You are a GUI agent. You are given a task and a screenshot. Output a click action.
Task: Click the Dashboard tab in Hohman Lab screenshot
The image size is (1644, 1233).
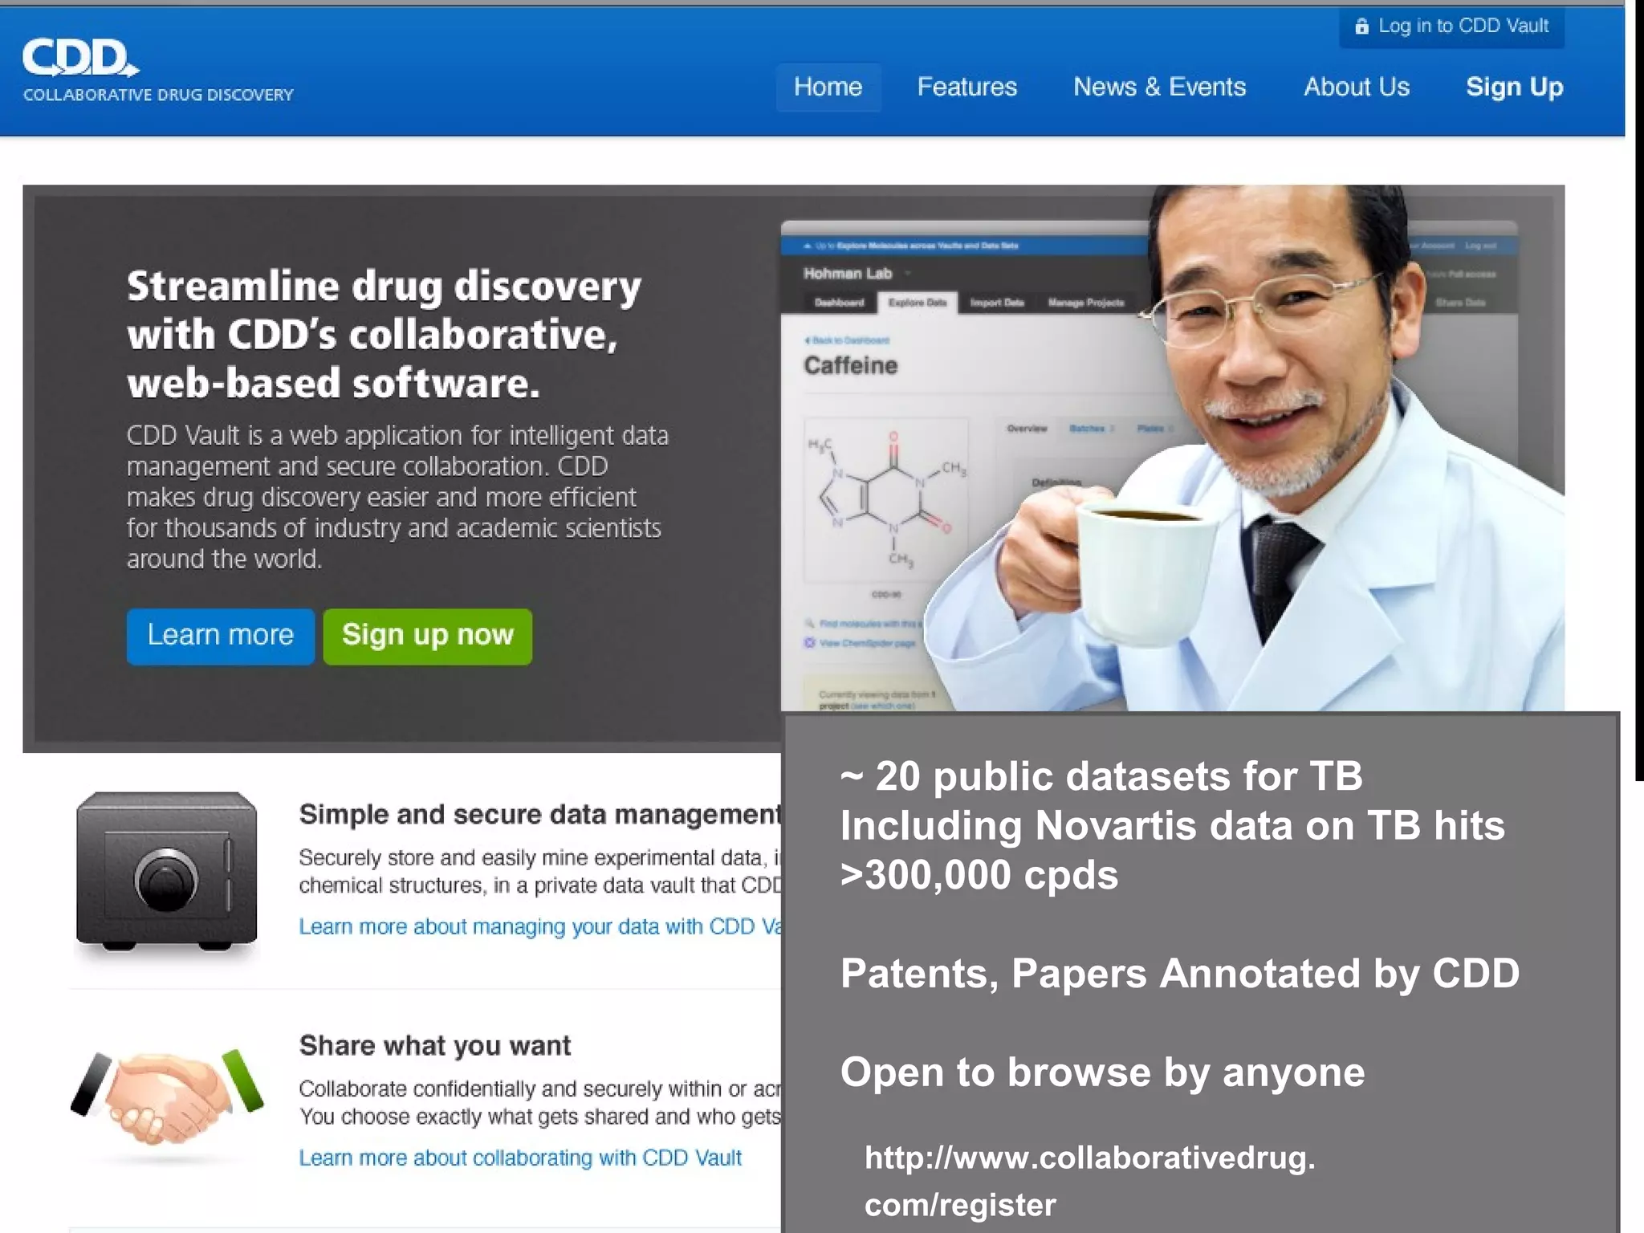tap(839, 303)
